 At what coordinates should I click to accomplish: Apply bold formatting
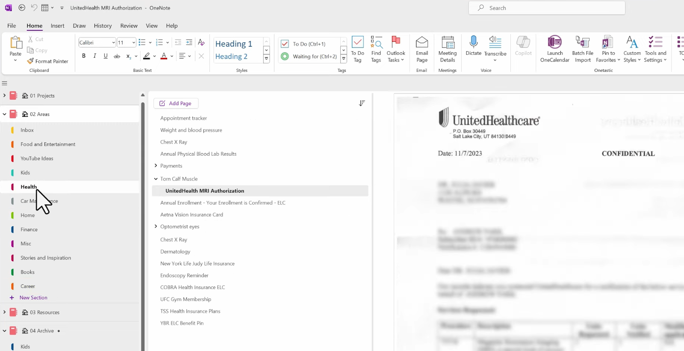(x=84, y=56)
